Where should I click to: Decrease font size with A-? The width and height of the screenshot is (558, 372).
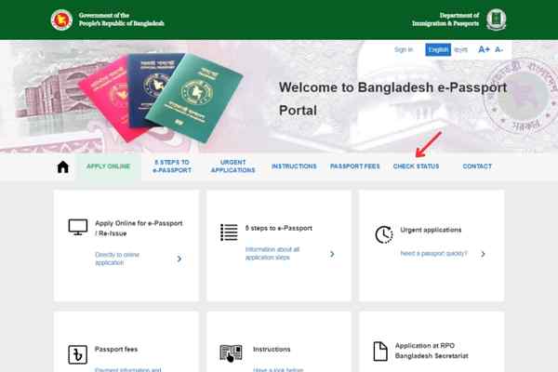(x=498, y=49)
